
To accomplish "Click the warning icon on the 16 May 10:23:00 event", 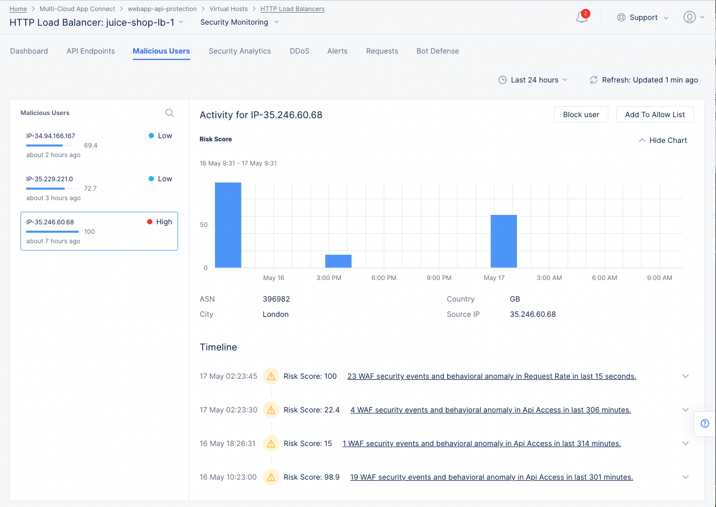I will (271, 477).
